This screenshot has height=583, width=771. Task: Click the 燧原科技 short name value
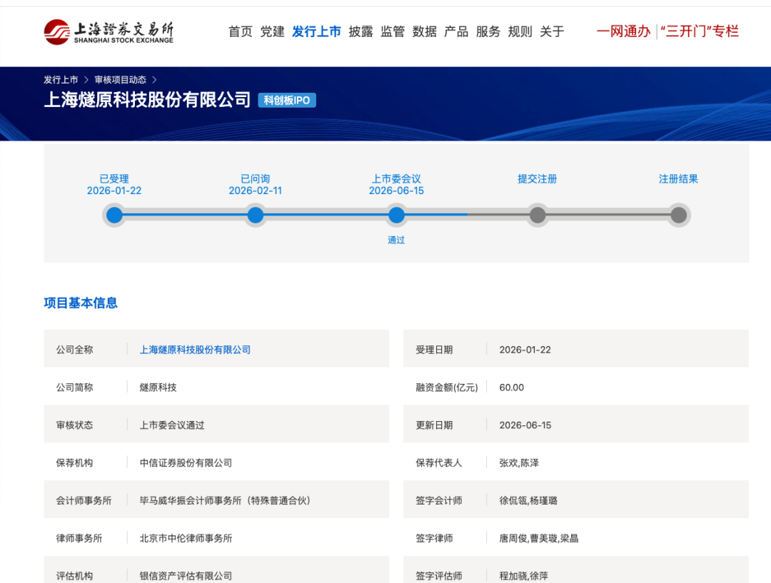(x=158, y=387)
